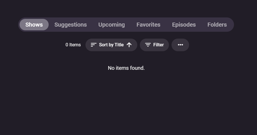Viewport: 257px width, 135px height.
Task: View the Episodes tab
Action: (x=184, y=25)
